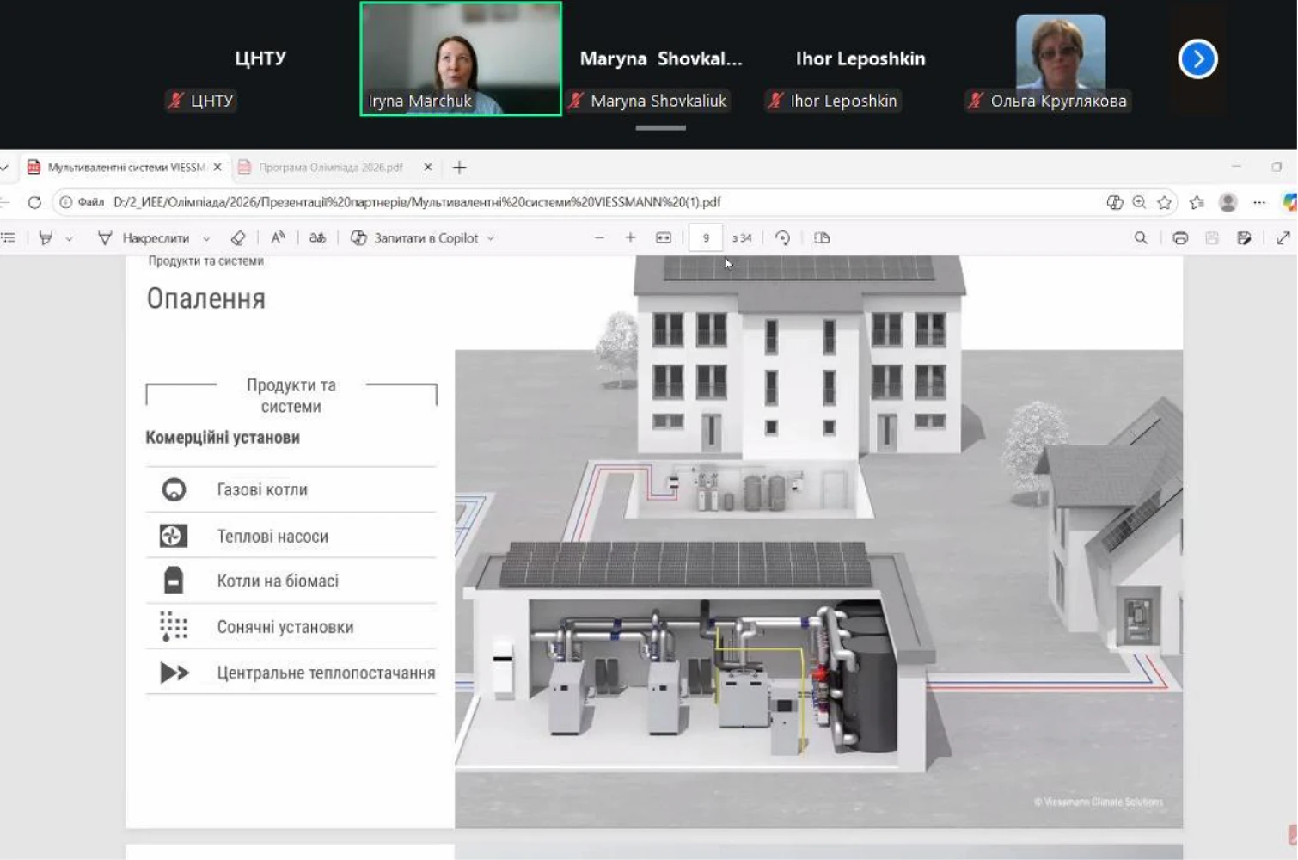This screenshot has height=860, width=1298.
Task: Open the Запитати в Copilot dropdown arrow
Action: click(x=491, y=239)
